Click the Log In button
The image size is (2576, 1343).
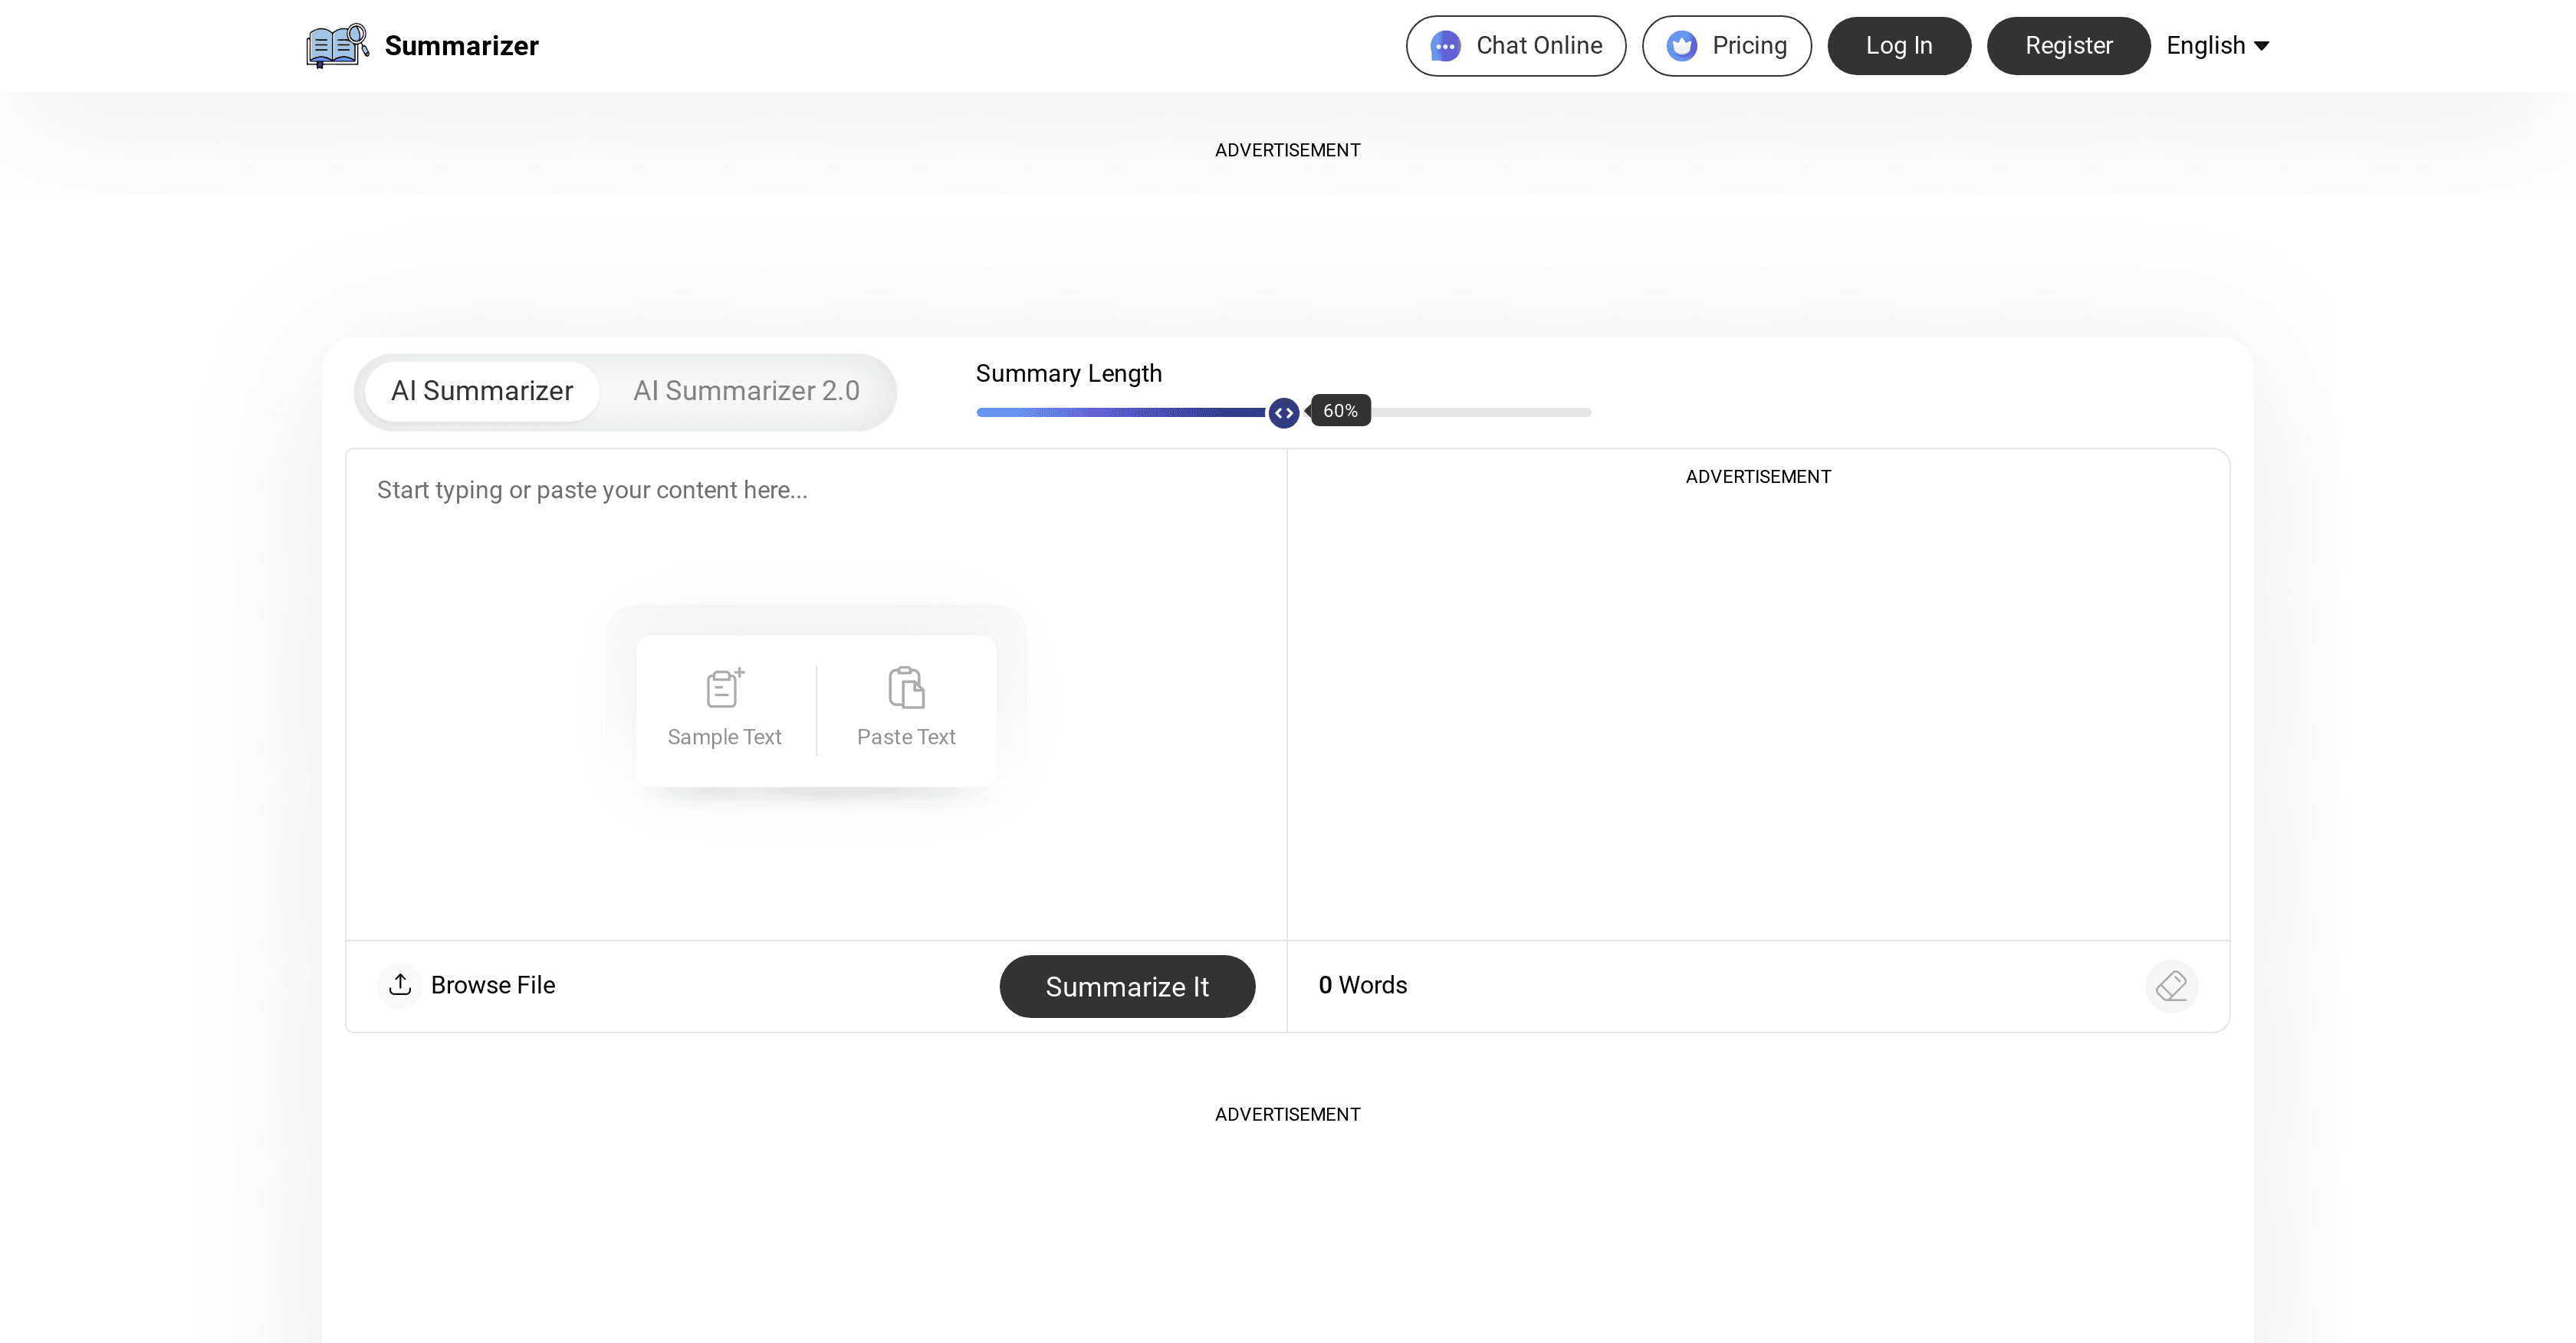(1898, 46)
